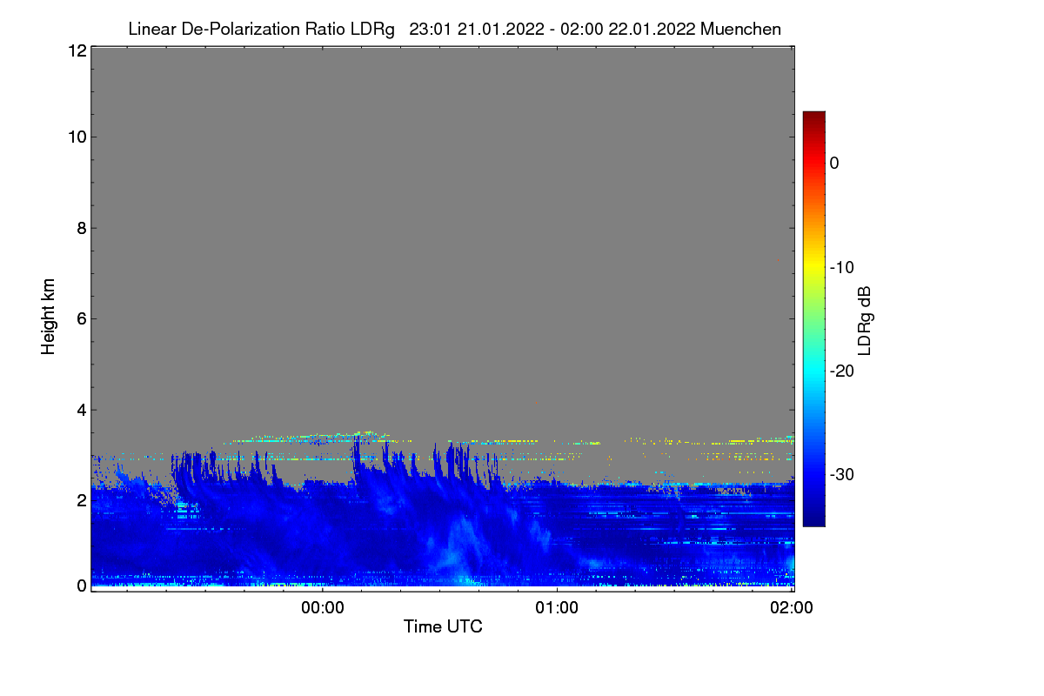Image resolution: width=1044 pixels, height=696 pixels.
Task: Click the colorbar tick label '0'
Action: (834, 164)
